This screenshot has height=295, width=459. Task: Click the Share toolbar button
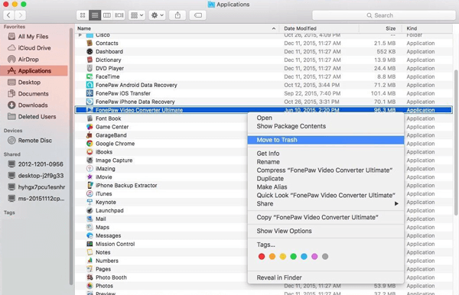177,15
